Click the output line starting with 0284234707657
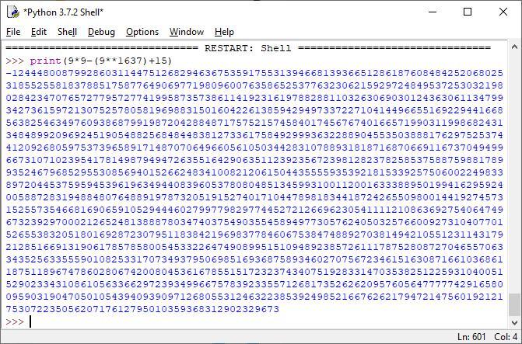The height and width of the screenshot is (344, 522). pyautogui.click(x=254, y=98)
